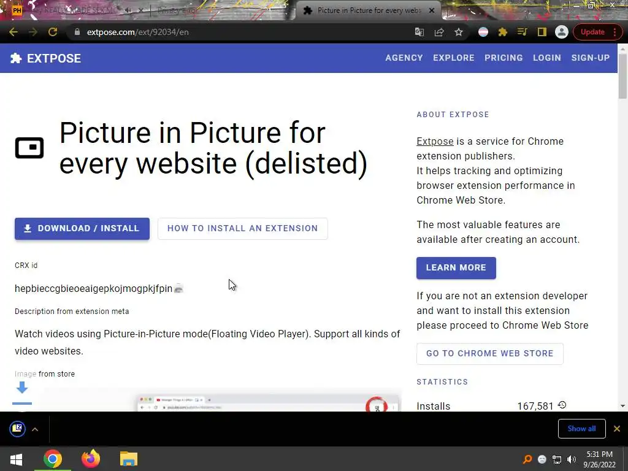Screen dimensions: 628x471
Task: Close the Picture in Picture tab
Action: coord(431,11)
